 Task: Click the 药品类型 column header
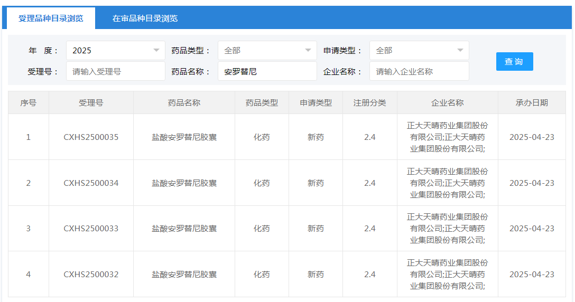[x=262, y=103]
